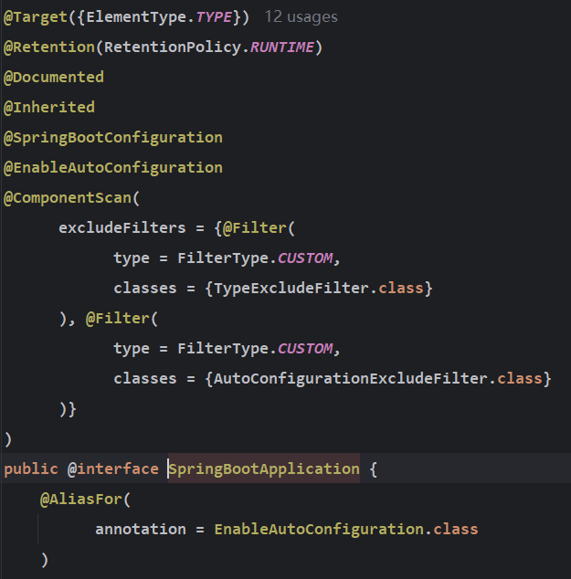Click the @Target annotation

tap(36, 17)
